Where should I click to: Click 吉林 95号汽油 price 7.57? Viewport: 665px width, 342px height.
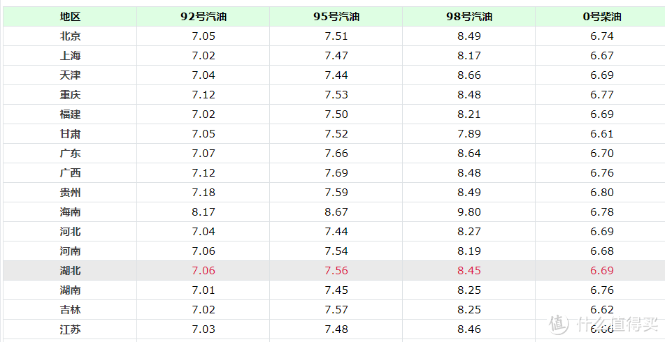[x=336, y=310]
